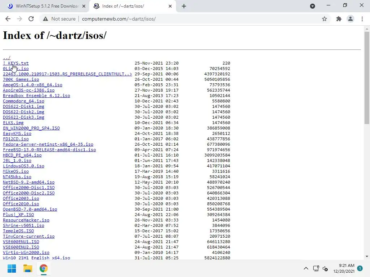Download LindowsOS3.0.iso
The width and height of the screenshot is (370, 277).
click(23, 166)
